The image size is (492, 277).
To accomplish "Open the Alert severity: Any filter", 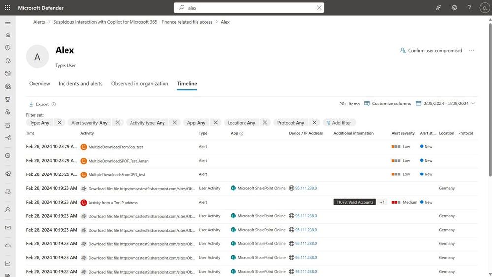I will click(90, 123).
